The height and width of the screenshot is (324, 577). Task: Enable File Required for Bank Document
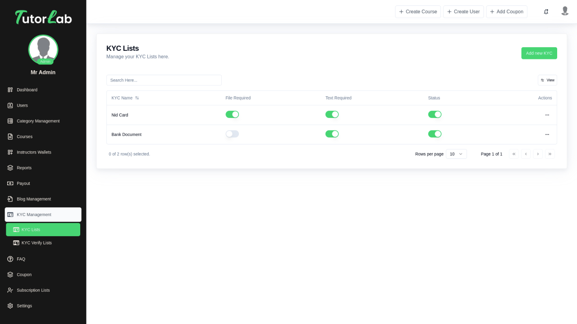click(x=232, y=134)
